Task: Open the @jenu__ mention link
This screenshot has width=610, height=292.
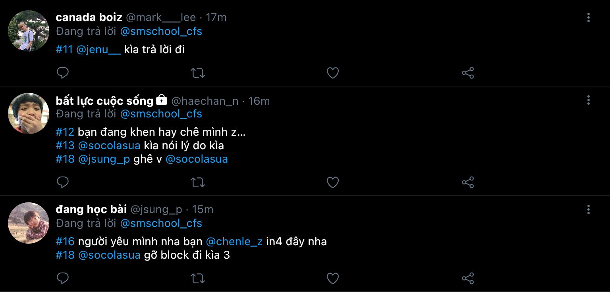Action: pyautogui.click(x=98, y=50)
